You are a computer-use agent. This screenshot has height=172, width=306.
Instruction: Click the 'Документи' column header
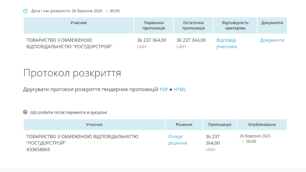pos(272,23)
